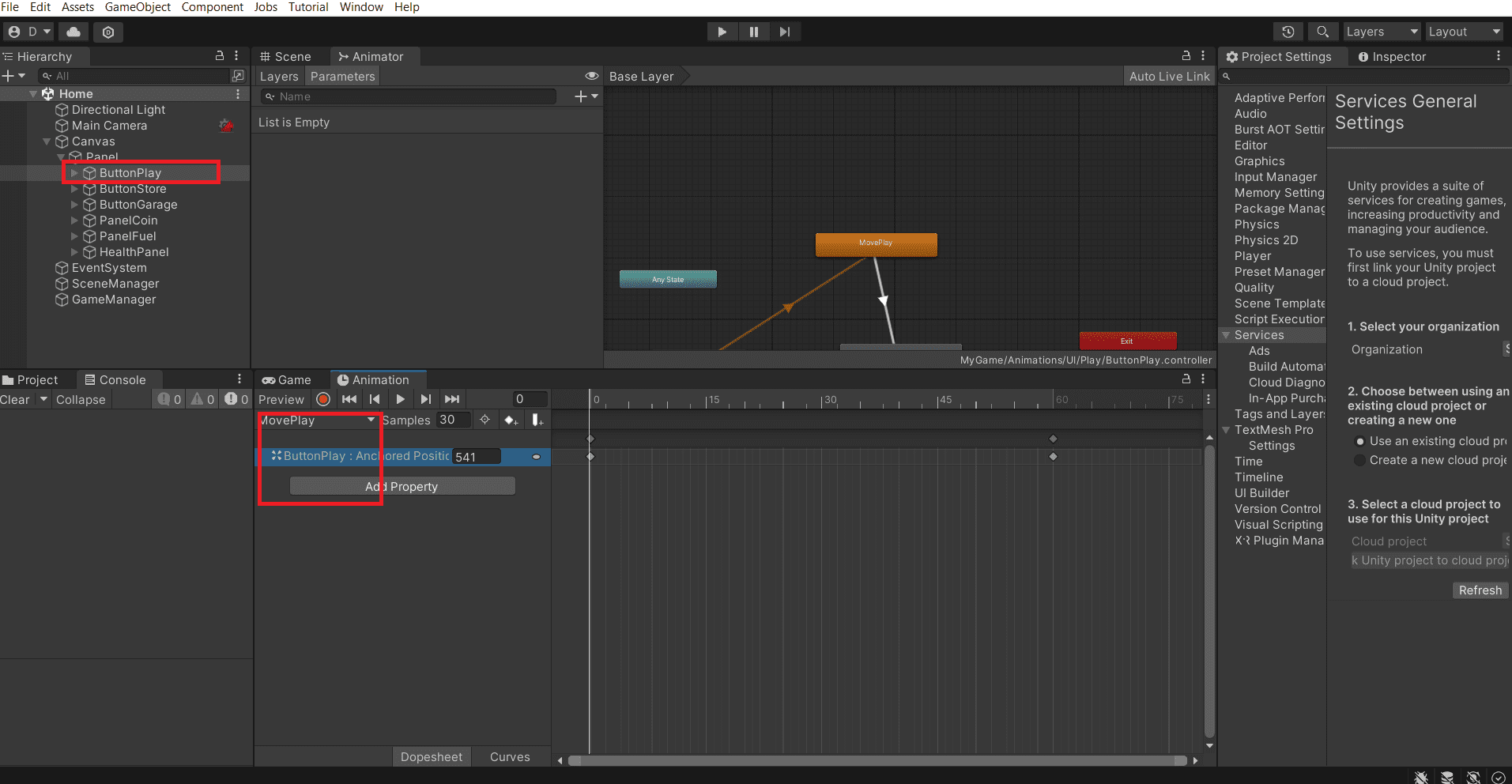This screenshot has width=1512, height=784.
Task: Click the Add Property button
Action: pos(402,485)
